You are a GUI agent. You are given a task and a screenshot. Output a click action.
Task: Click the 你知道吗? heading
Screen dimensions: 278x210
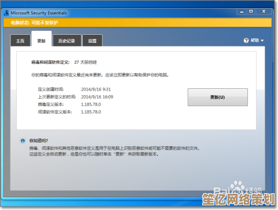[39, 140]
